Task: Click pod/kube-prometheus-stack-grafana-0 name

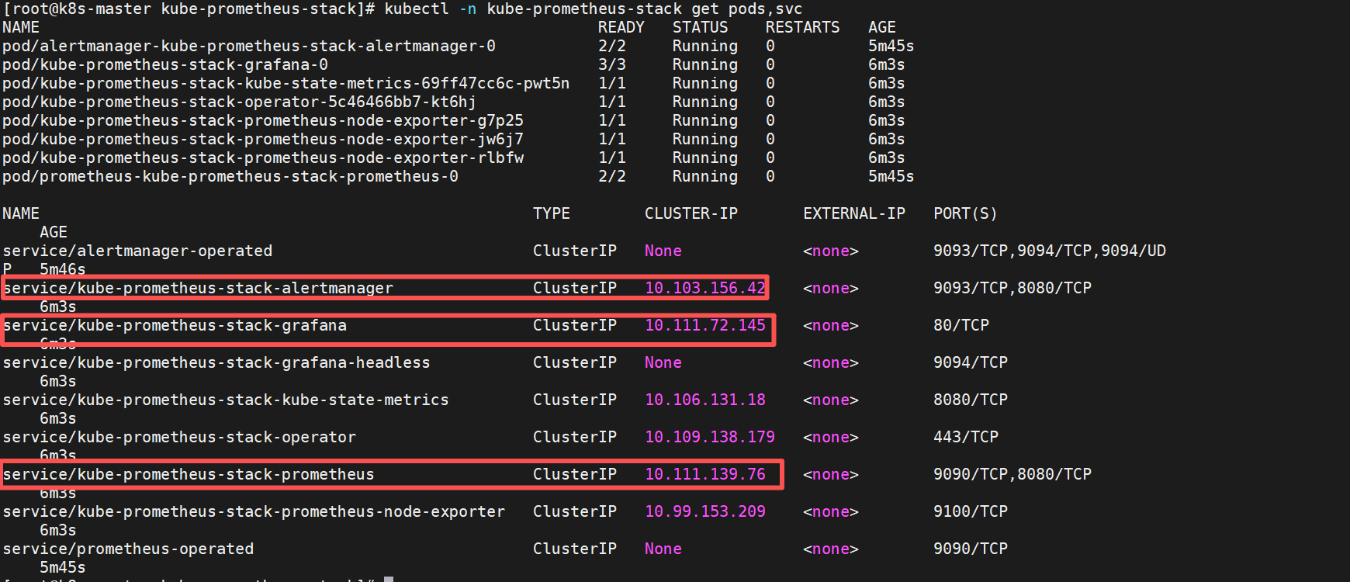Action: [x=165, y=64]
